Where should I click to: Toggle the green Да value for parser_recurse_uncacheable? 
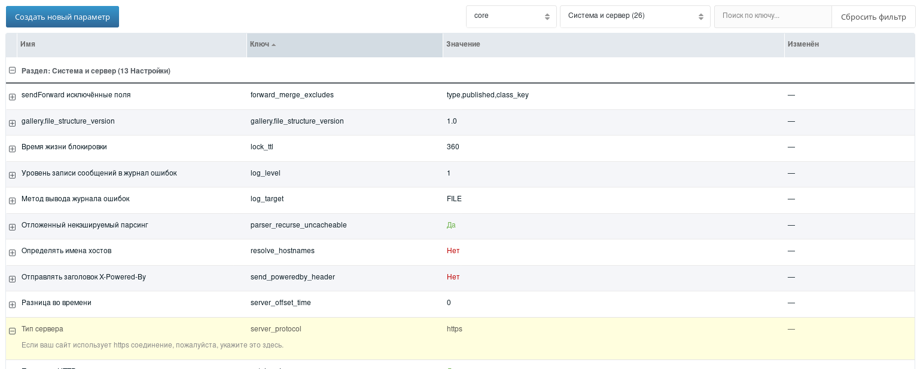click(451, 225)
